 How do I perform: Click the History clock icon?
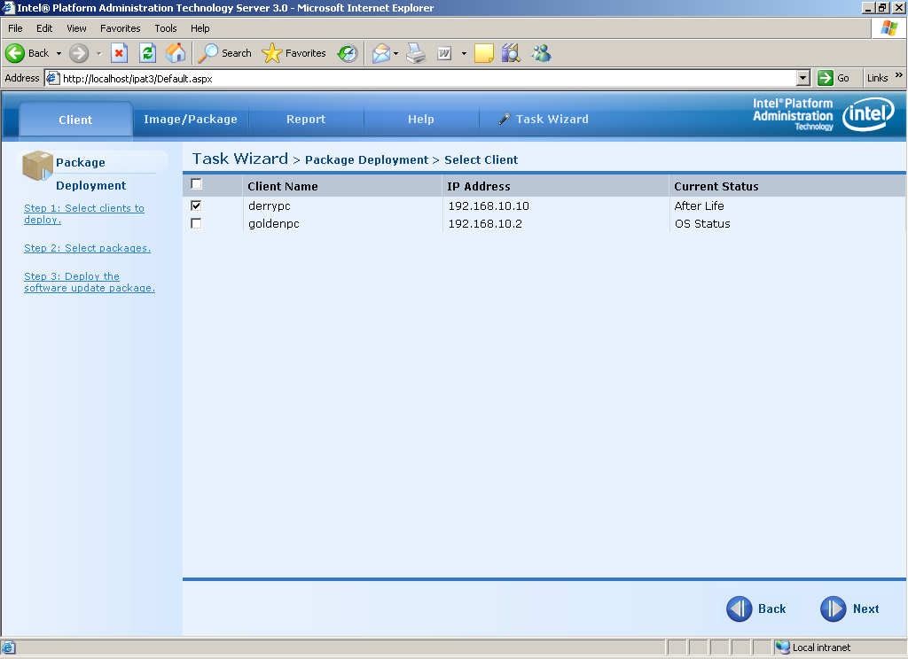(348, 53)
